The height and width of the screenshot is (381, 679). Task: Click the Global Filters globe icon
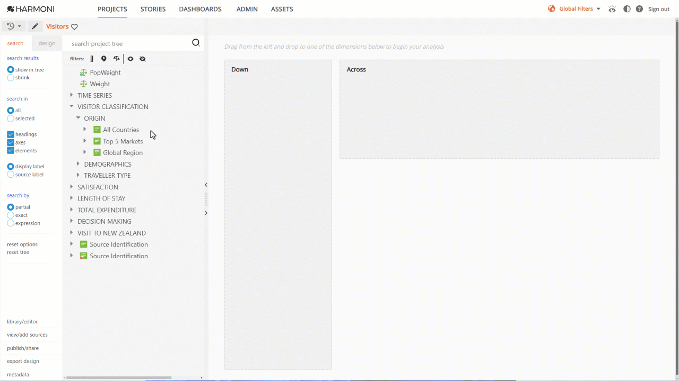[552, 8]
